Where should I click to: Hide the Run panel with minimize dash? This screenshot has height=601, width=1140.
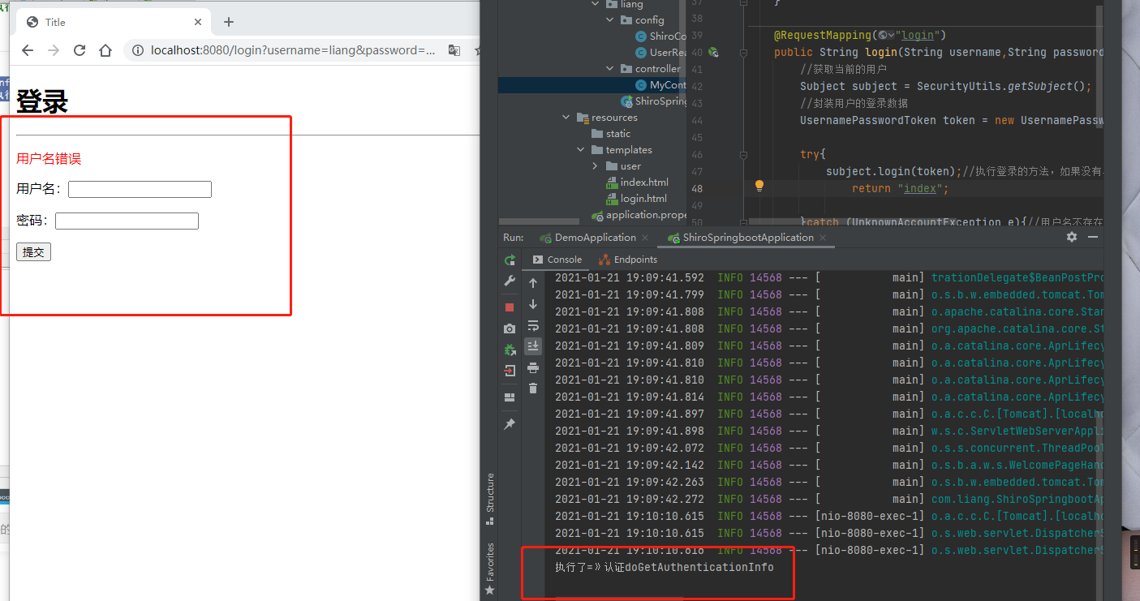[1093, 237]
